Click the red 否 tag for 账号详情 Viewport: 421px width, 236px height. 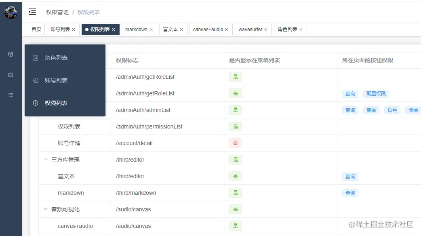point(236,143)
